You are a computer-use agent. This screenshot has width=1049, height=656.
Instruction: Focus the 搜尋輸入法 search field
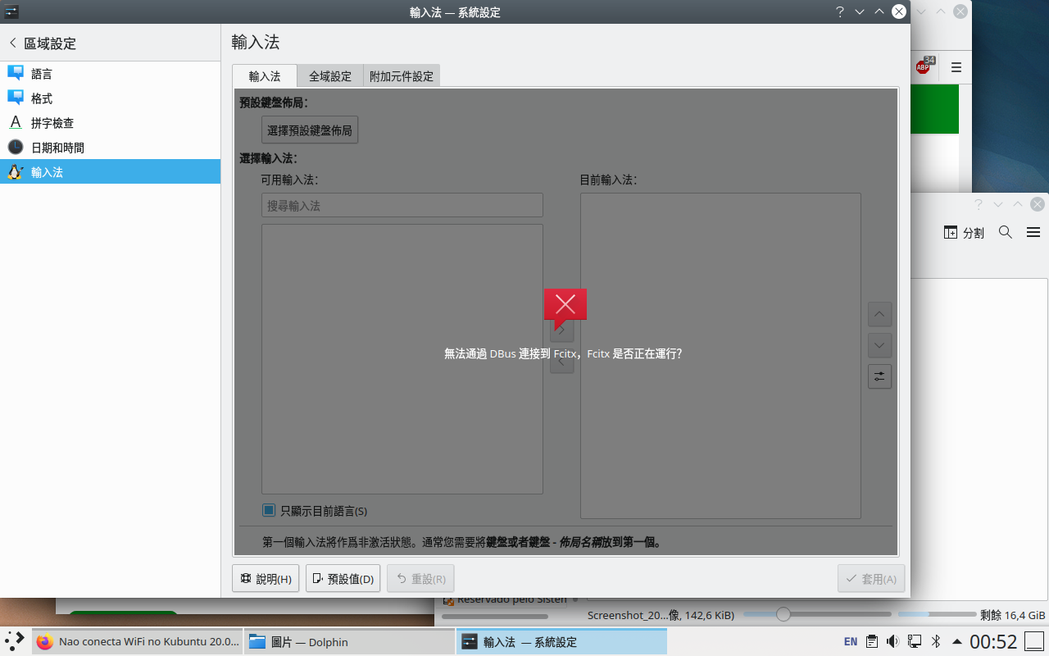pyautogui.click(x=402, y=205)
